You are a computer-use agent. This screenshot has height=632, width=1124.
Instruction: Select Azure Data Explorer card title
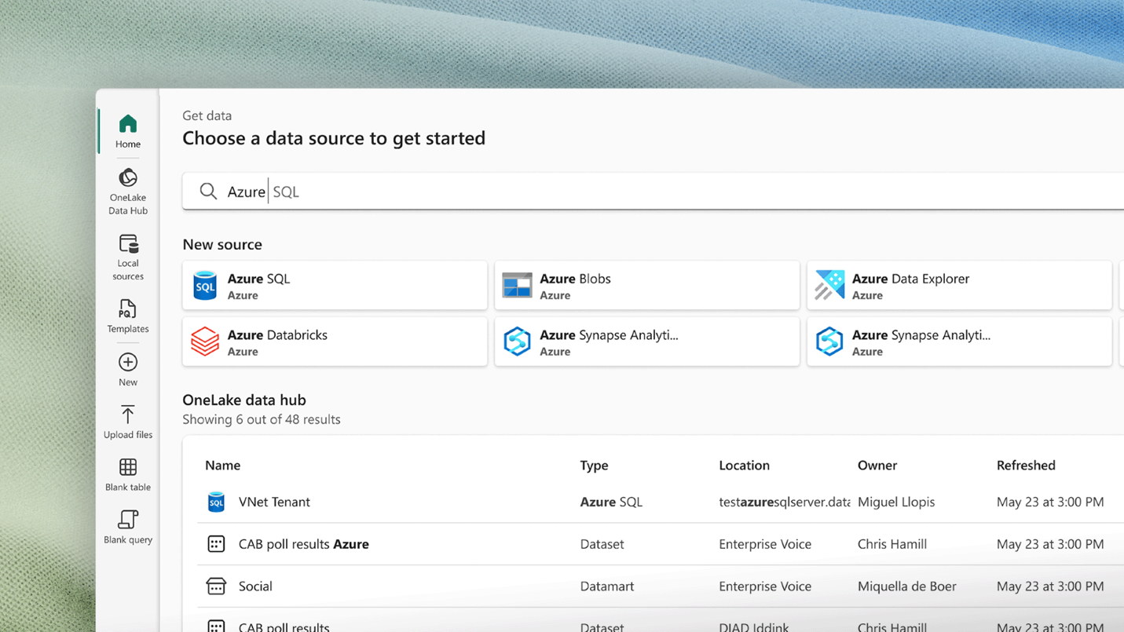point(910,279)
